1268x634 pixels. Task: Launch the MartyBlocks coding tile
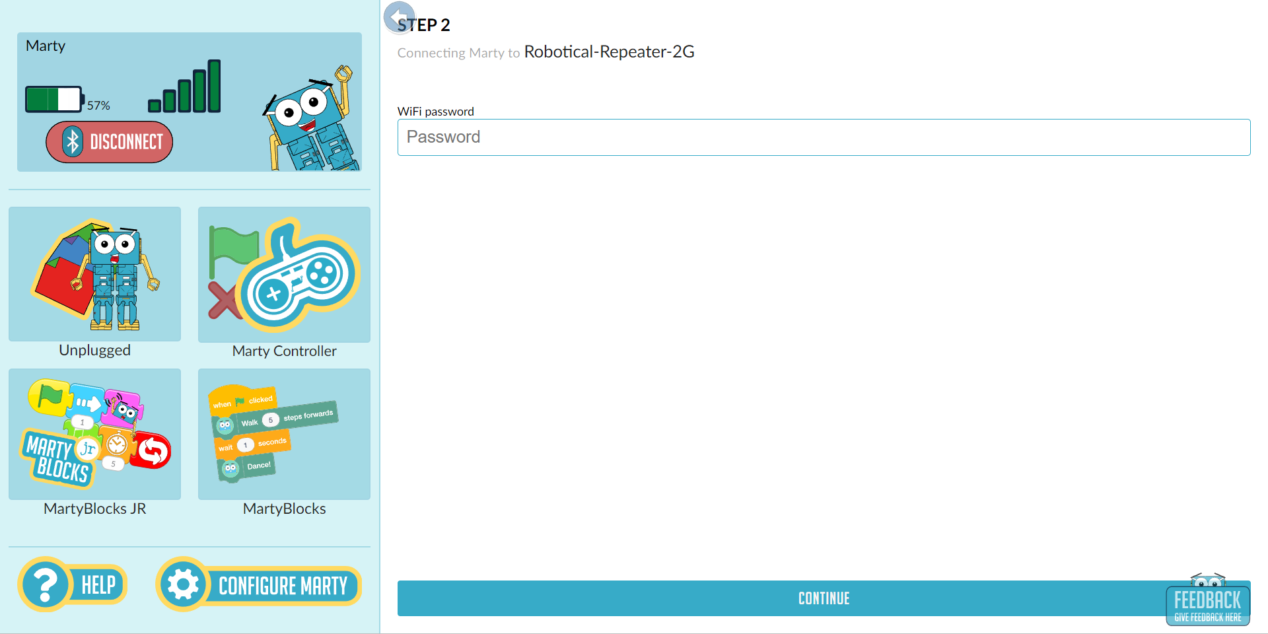pyautogui.click(x=284, y=434)
